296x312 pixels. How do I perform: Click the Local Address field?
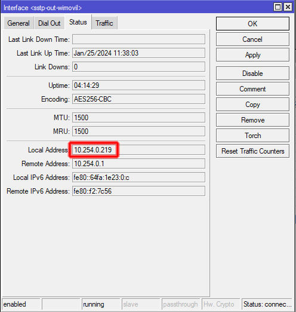click(x=138, y=150)
